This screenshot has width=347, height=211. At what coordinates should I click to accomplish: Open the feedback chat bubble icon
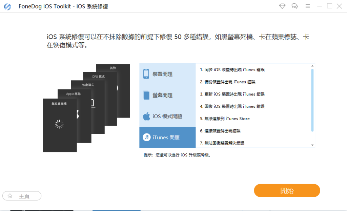point(294,6)
